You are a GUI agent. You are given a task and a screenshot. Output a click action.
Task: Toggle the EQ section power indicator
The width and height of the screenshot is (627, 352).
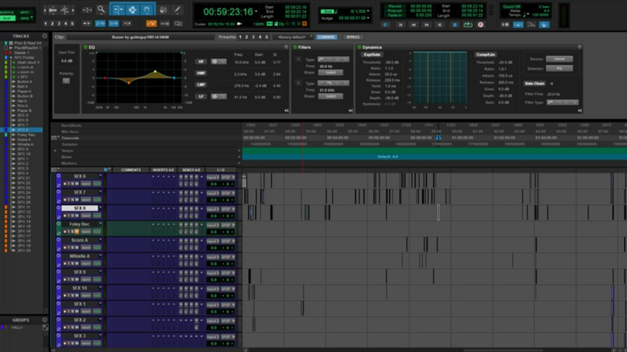coord(85,47)
